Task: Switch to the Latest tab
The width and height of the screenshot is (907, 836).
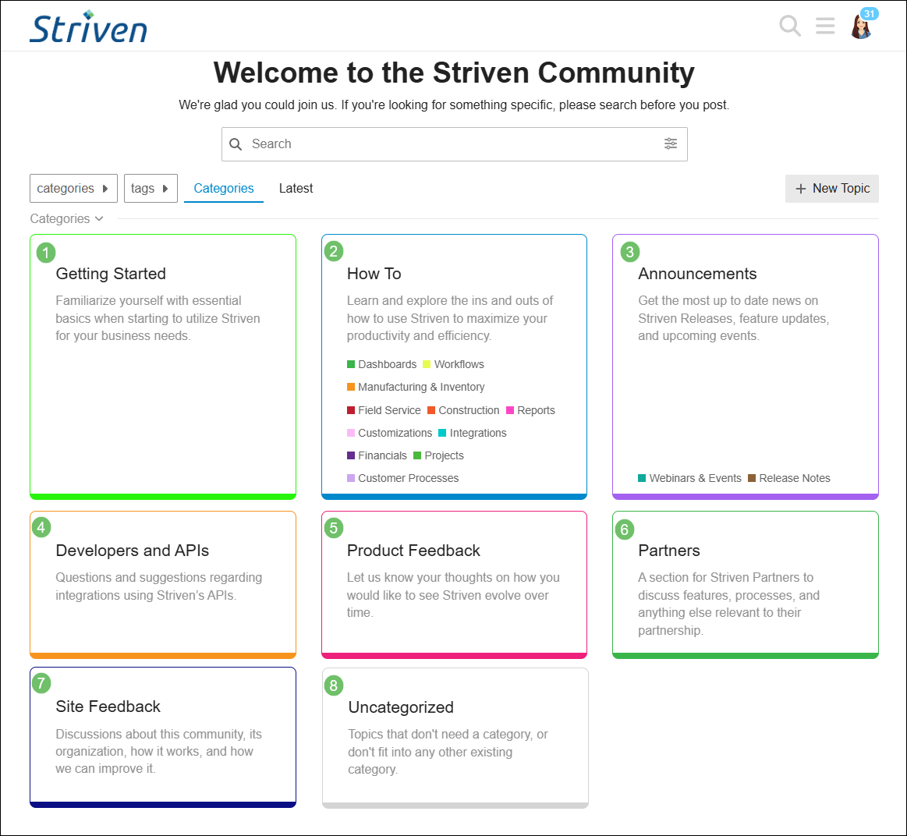Action: [296, 189]
